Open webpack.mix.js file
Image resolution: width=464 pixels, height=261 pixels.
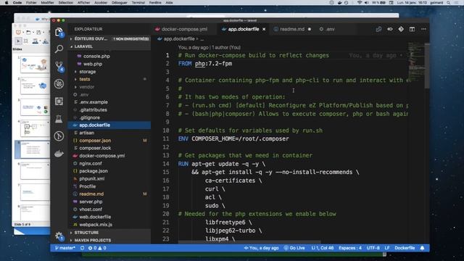(96, 225)
